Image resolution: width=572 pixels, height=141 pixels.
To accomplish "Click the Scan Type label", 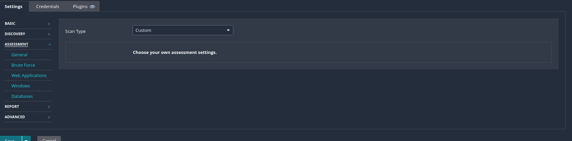I will 75,31.
